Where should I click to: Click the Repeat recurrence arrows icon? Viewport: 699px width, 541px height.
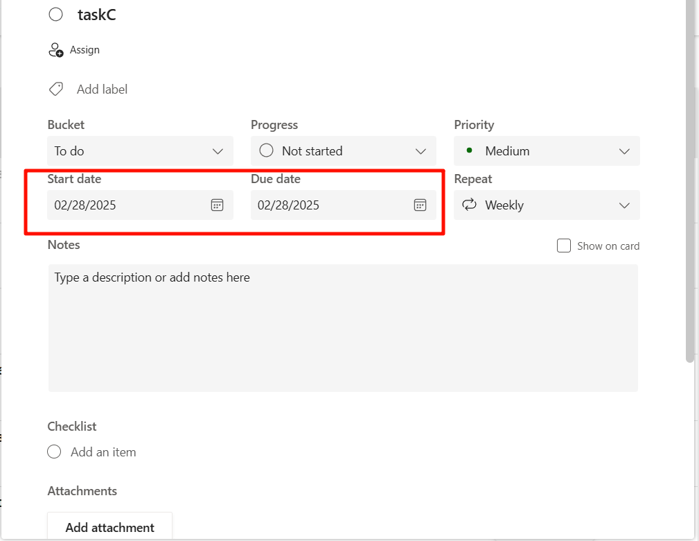[469, 205]
